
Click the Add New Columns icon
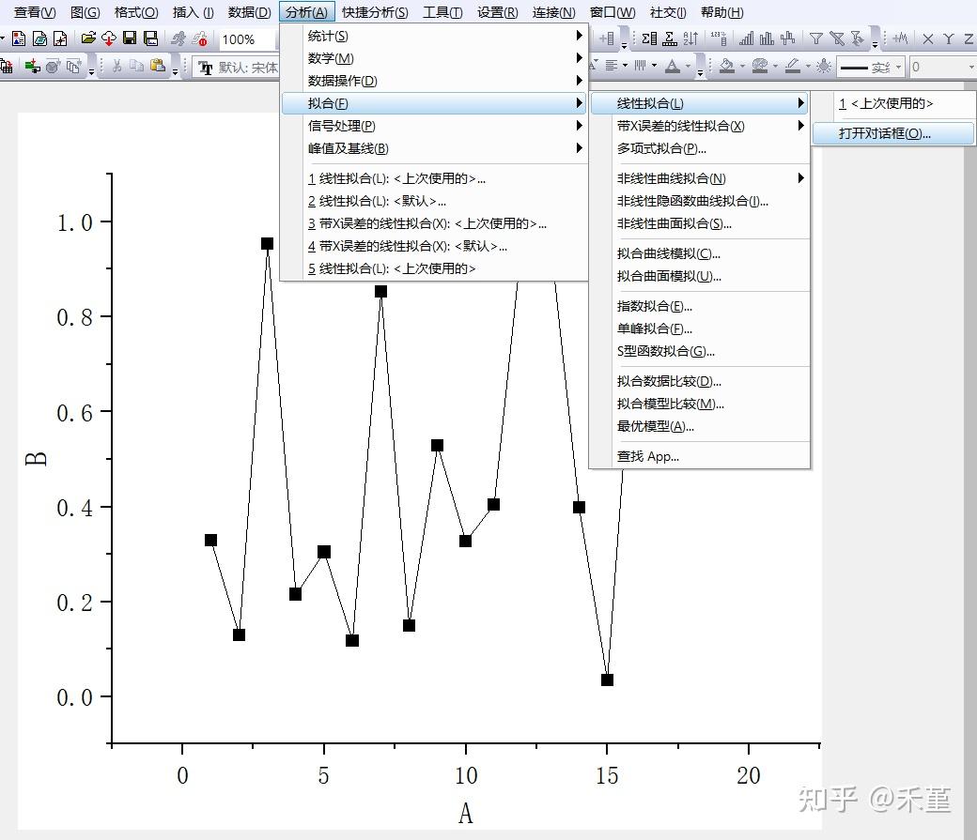point(607,38)
